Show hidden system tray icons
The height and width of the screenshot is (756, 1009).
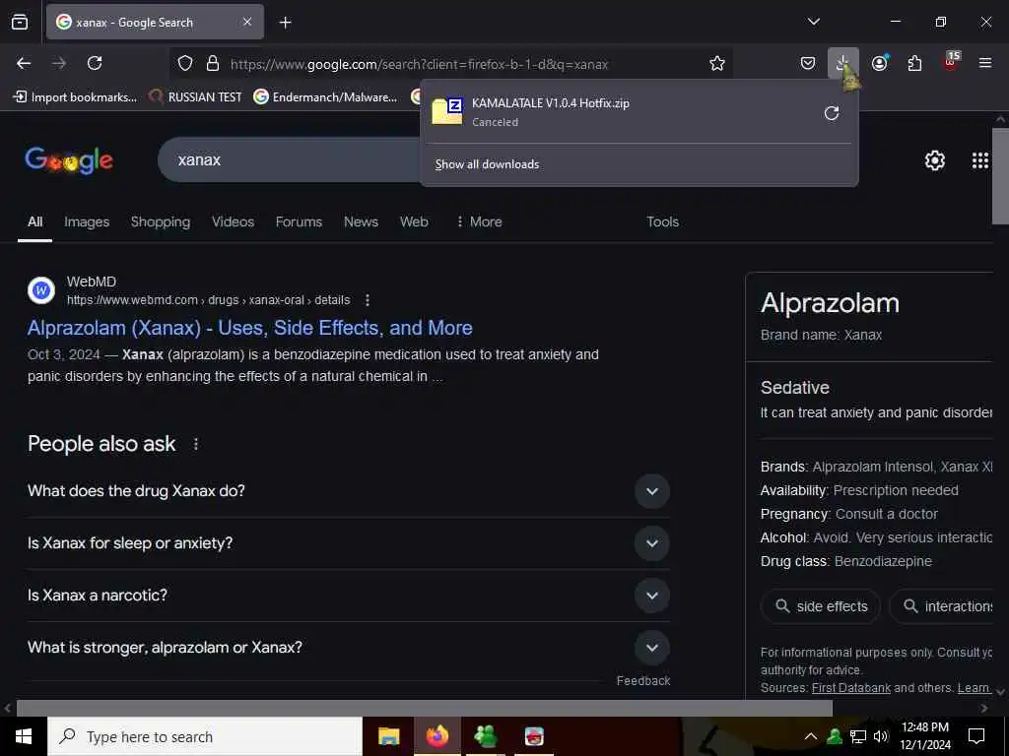810,736
